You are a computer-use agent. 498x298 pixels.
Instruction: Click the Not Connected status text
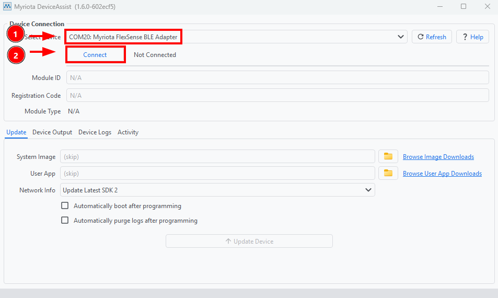click(x=155, y=55)
